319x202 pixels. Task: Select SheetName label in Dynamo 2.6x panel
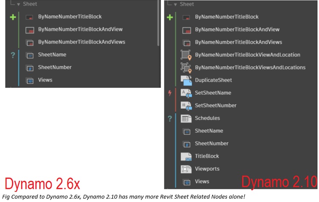click(x=52, y=55)
